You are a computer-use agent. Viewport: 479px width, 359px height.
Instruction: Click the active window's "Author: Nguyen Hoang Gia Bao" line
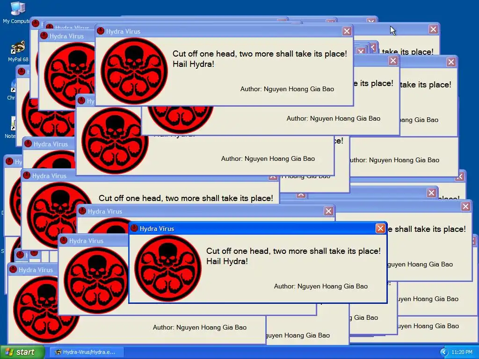point(321,286)
